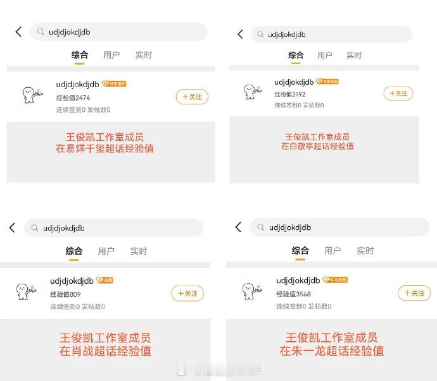This screenshot has width=437, height=381.
Task: Switch to 实时 tab in top-right panel
Action: 354,56
